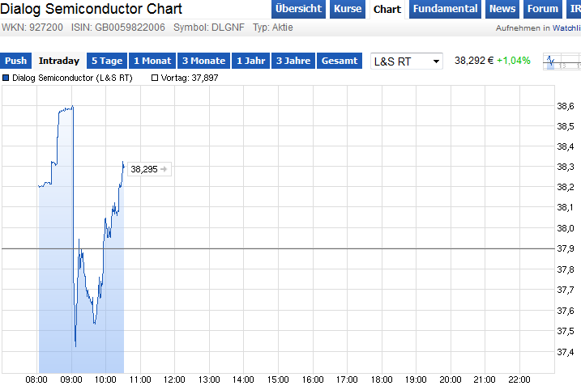581x390 pixels.
Task: Click the 37,4 price axis label
Action: [566, 352]
